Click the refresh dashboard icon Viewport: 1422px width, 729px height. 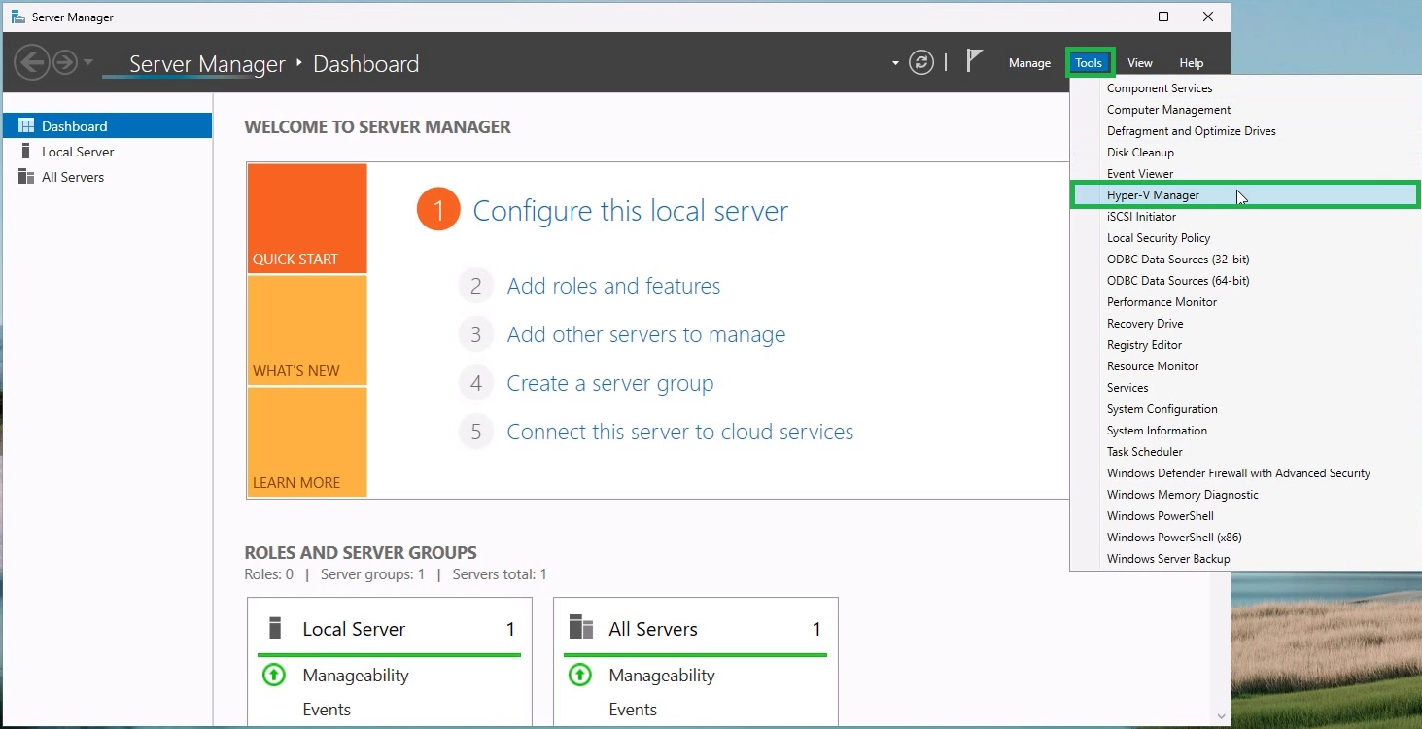[920, 63]
